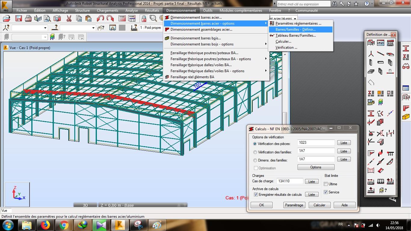Click the keyword search field in title bar
Image resolution: width=411 pixels, height=231 pixels.
303,4
